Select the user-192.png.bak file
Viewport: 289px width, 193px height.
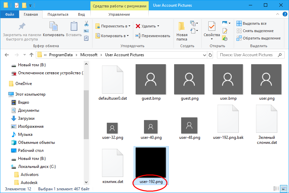[x=228, y=122]
